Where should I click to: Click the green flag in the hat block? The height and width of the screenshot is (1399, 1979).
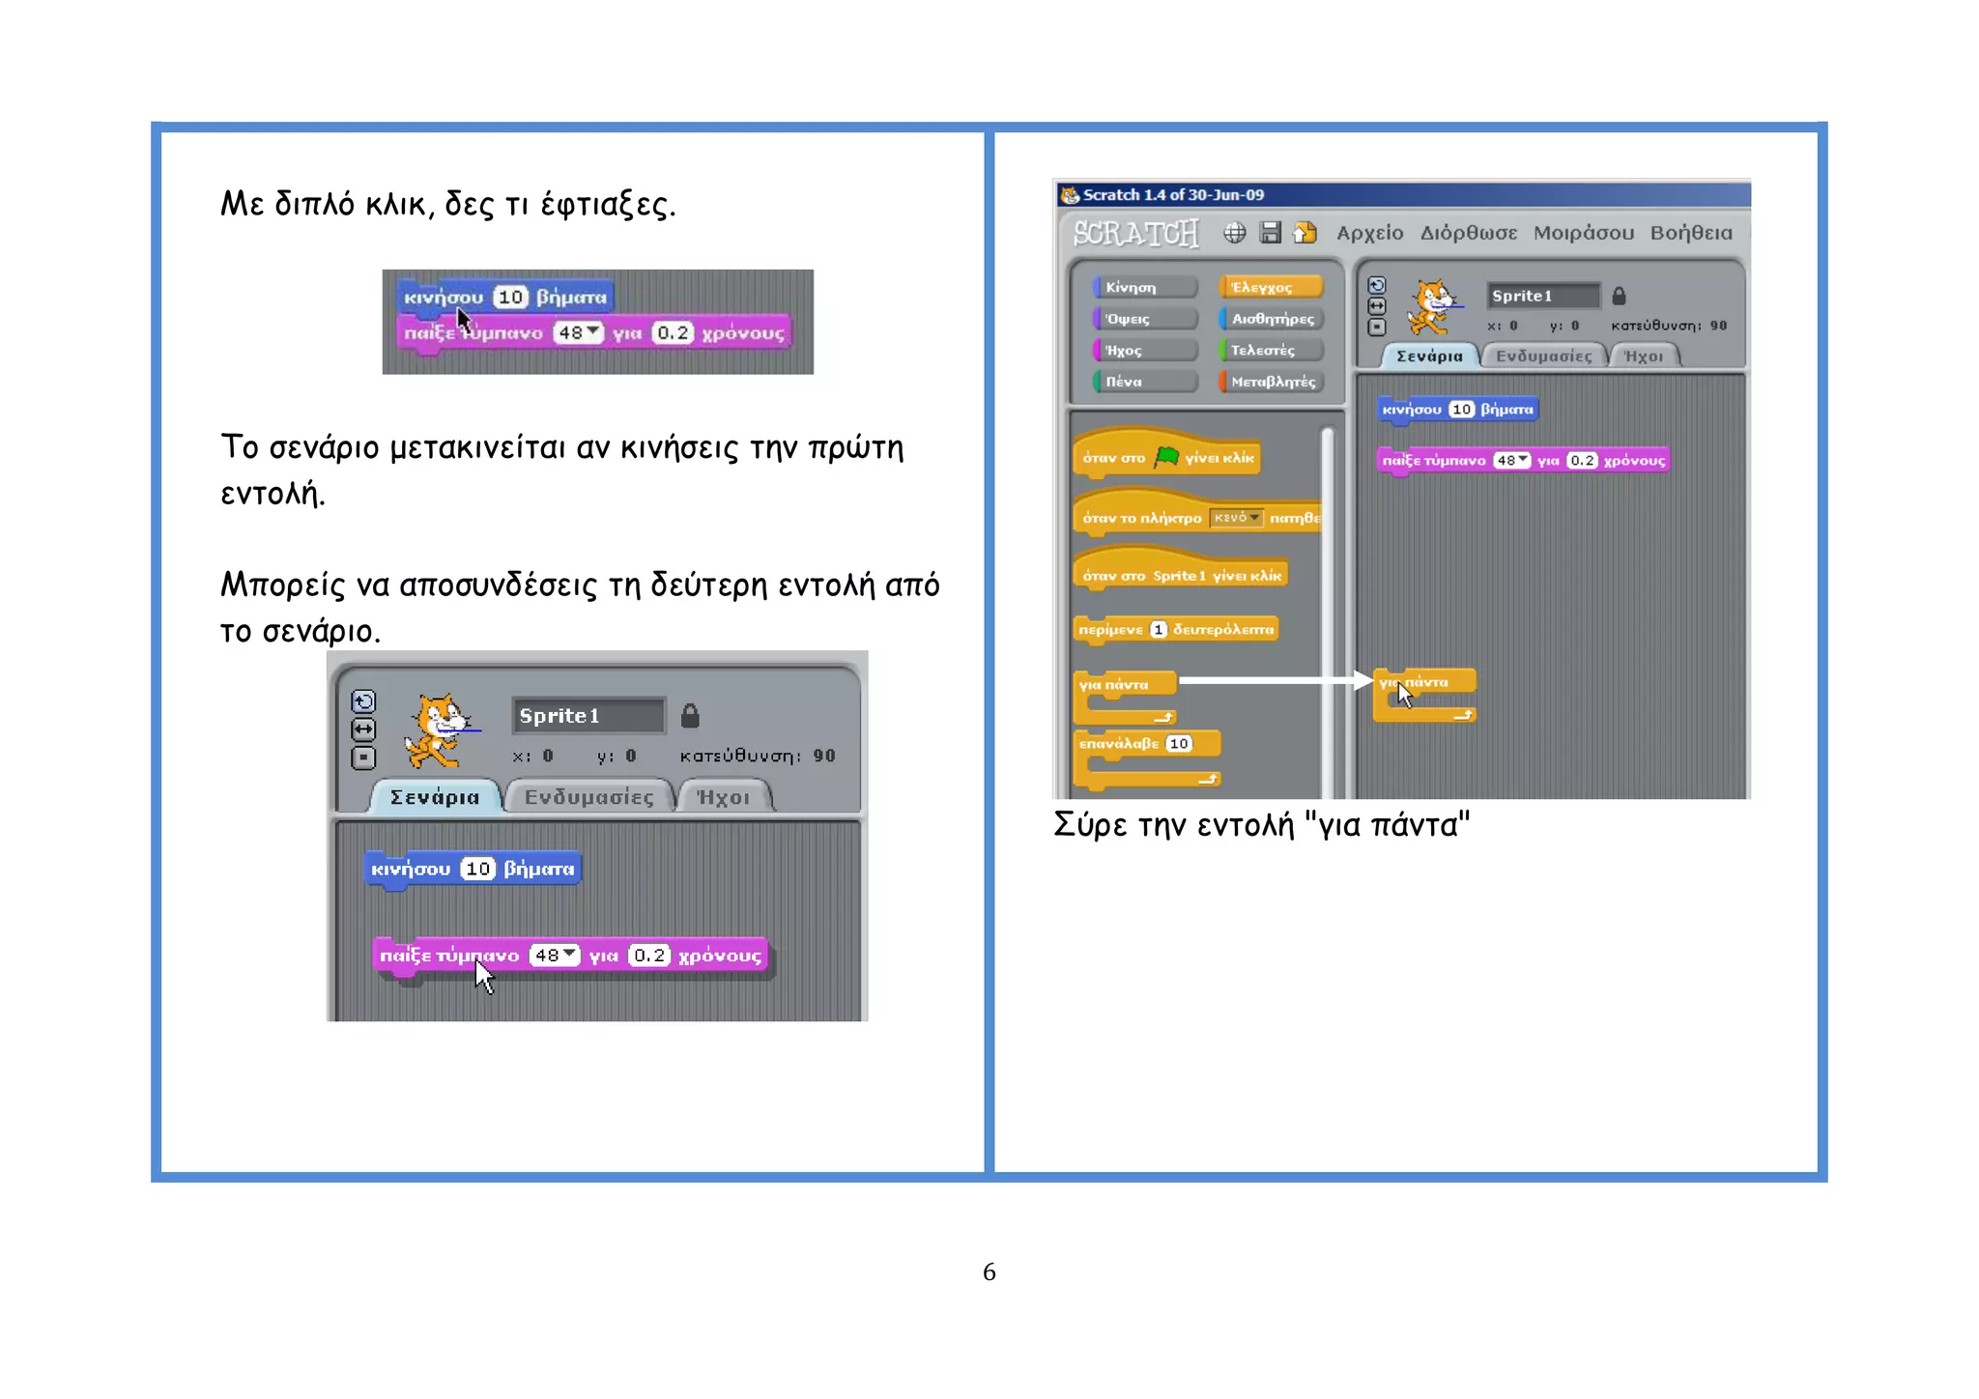pyautogui.click(x=1167, y=456)
